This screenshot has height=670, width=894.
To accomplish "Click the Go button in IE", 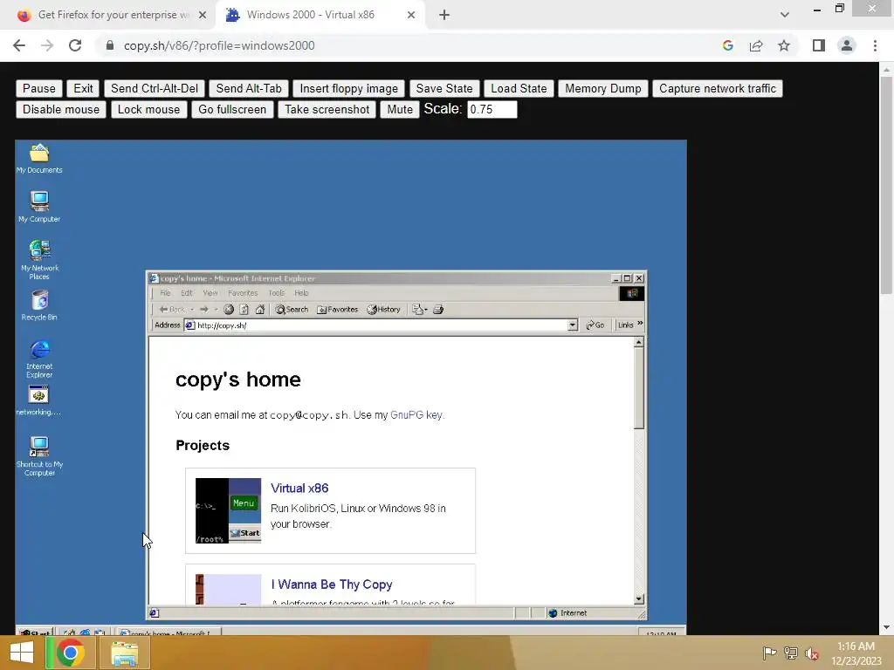I will point(595,325).
